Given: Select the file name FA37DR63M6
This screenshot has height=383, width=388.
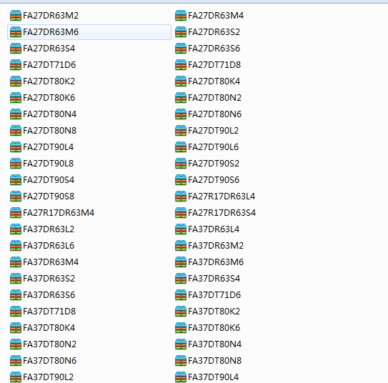Looking at the screenshot, I should tap(216, 262).
